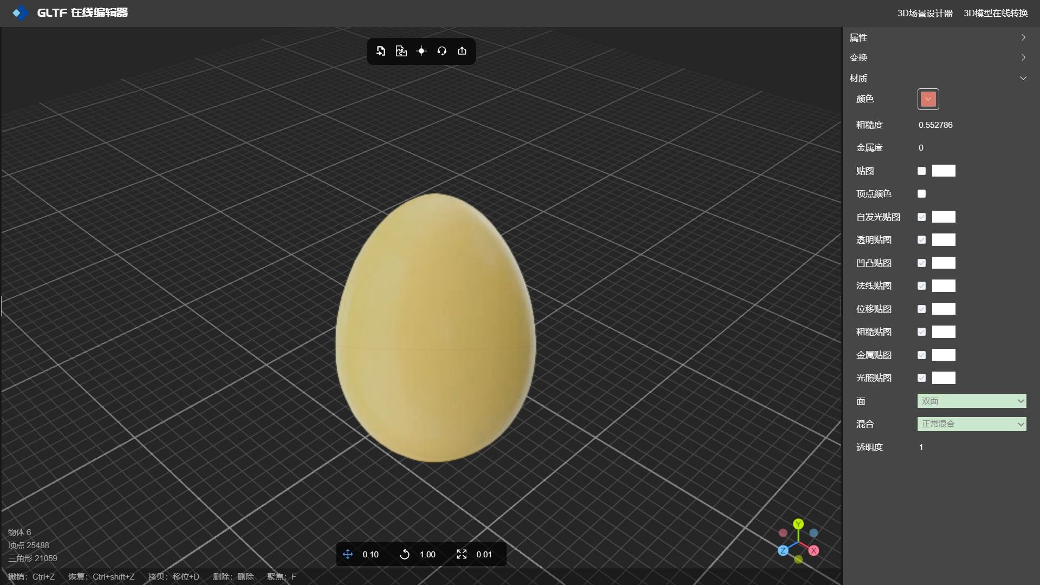Click the Z axis on gizmo
This screenshot has width=1040, height=585.
(783, 550)
